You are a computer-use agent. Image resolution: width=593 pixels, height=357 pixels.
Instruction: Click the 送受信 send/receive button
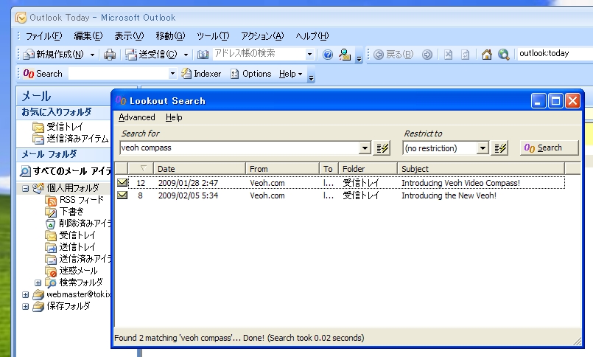click(x=151, y=55)
